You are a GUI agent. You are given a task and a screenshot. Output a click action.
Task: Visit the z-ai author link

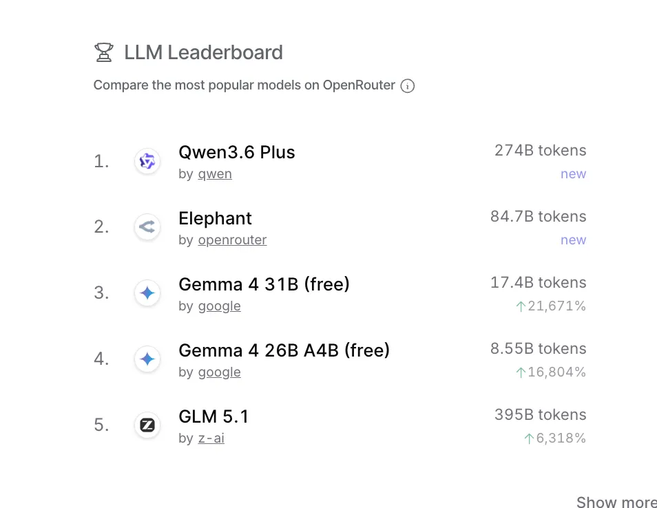pyautogui.click(x=211, y=438)
